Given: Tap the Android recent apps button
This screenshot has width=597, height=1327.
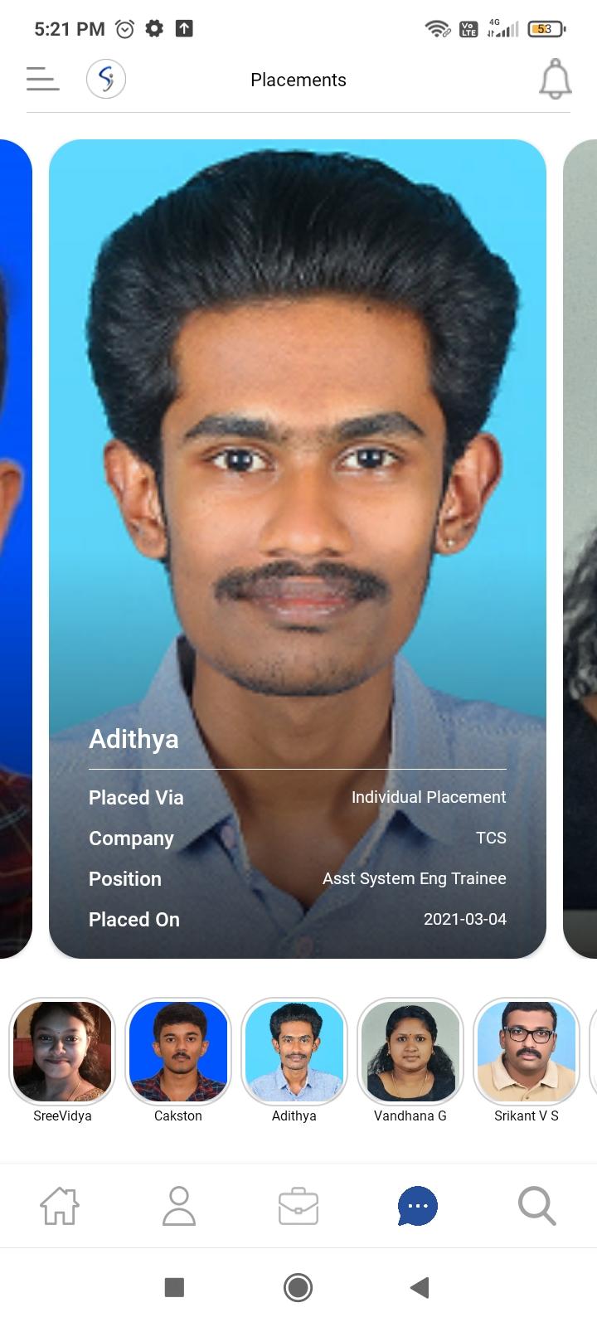Looking at the screenshot, I should (x=174, y=1287).
